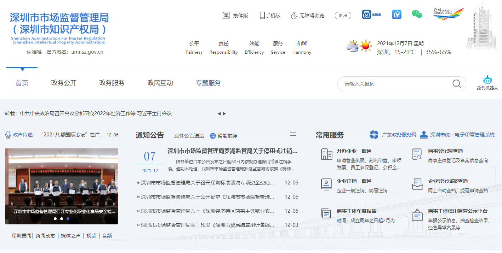Open the 商事主体年度报告 report icon

coord(326,213)
